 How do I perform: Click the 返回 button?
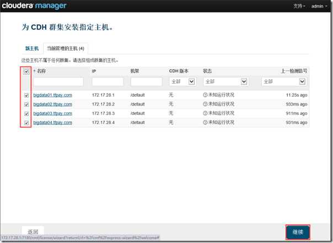pyautogui.click(x=33, y=232)
